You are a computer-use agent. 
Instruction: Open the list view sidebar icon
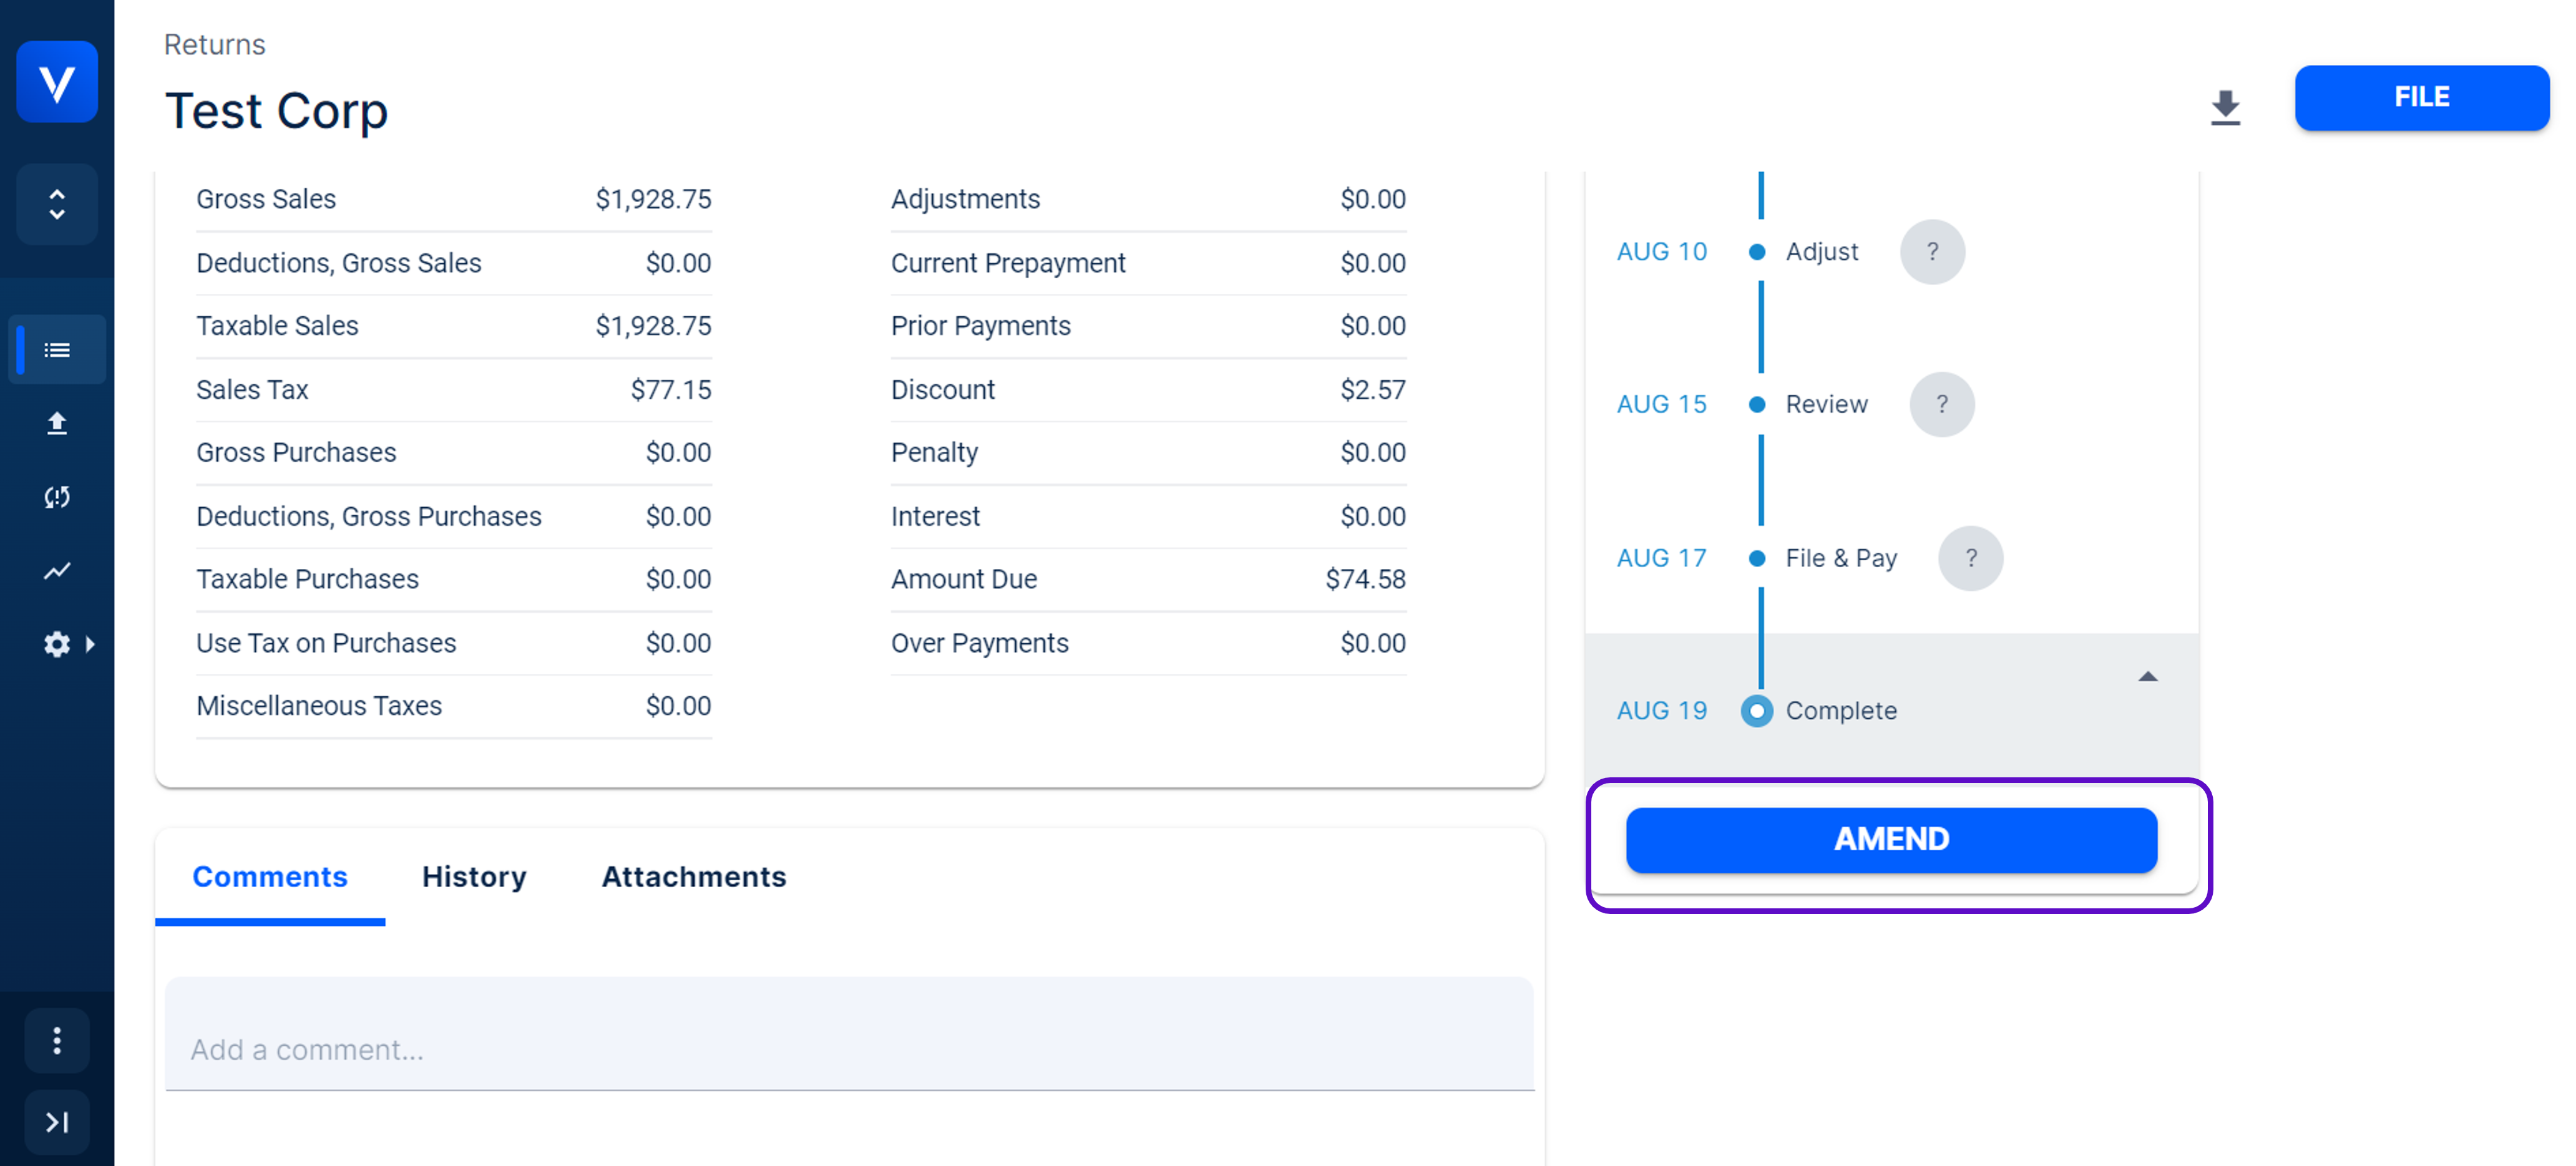point(57,350)
